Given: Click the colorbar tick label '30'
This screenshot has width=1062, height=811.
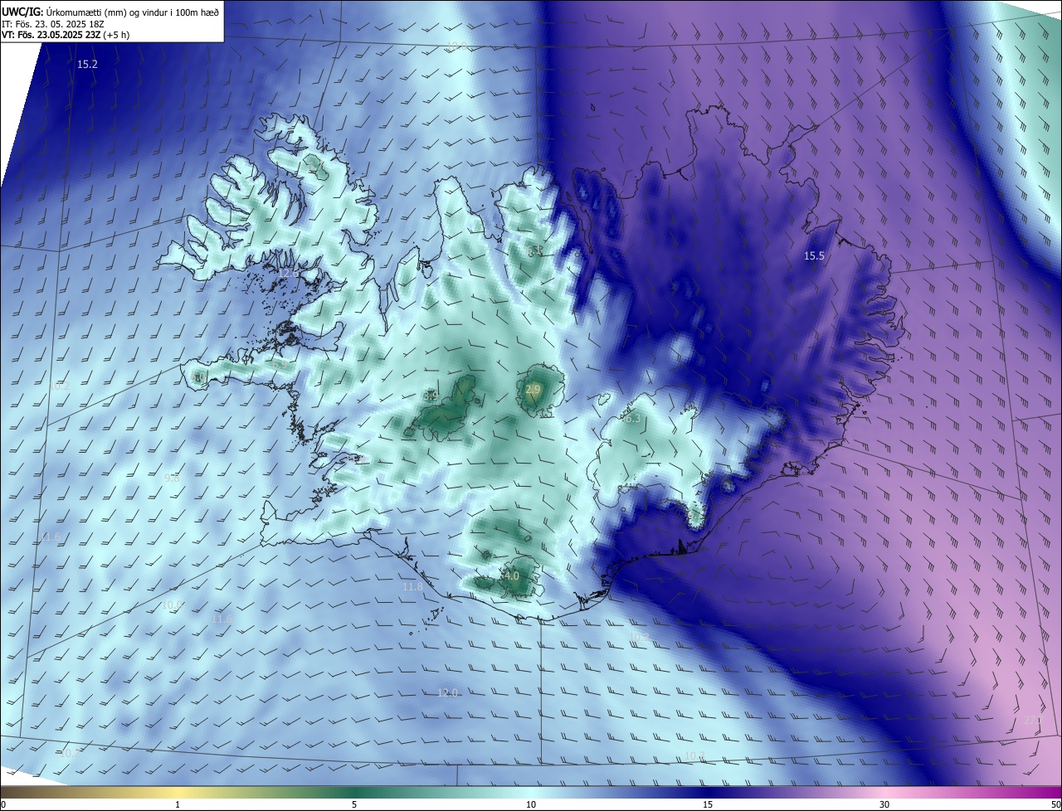Looking at the screenshot, I should (884, 804).
